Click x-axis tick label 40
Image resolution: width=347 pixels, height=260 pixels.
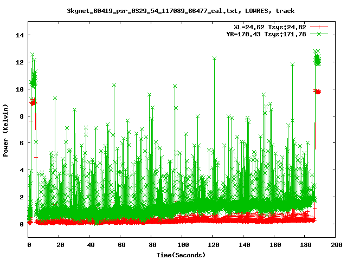point(91,245)
